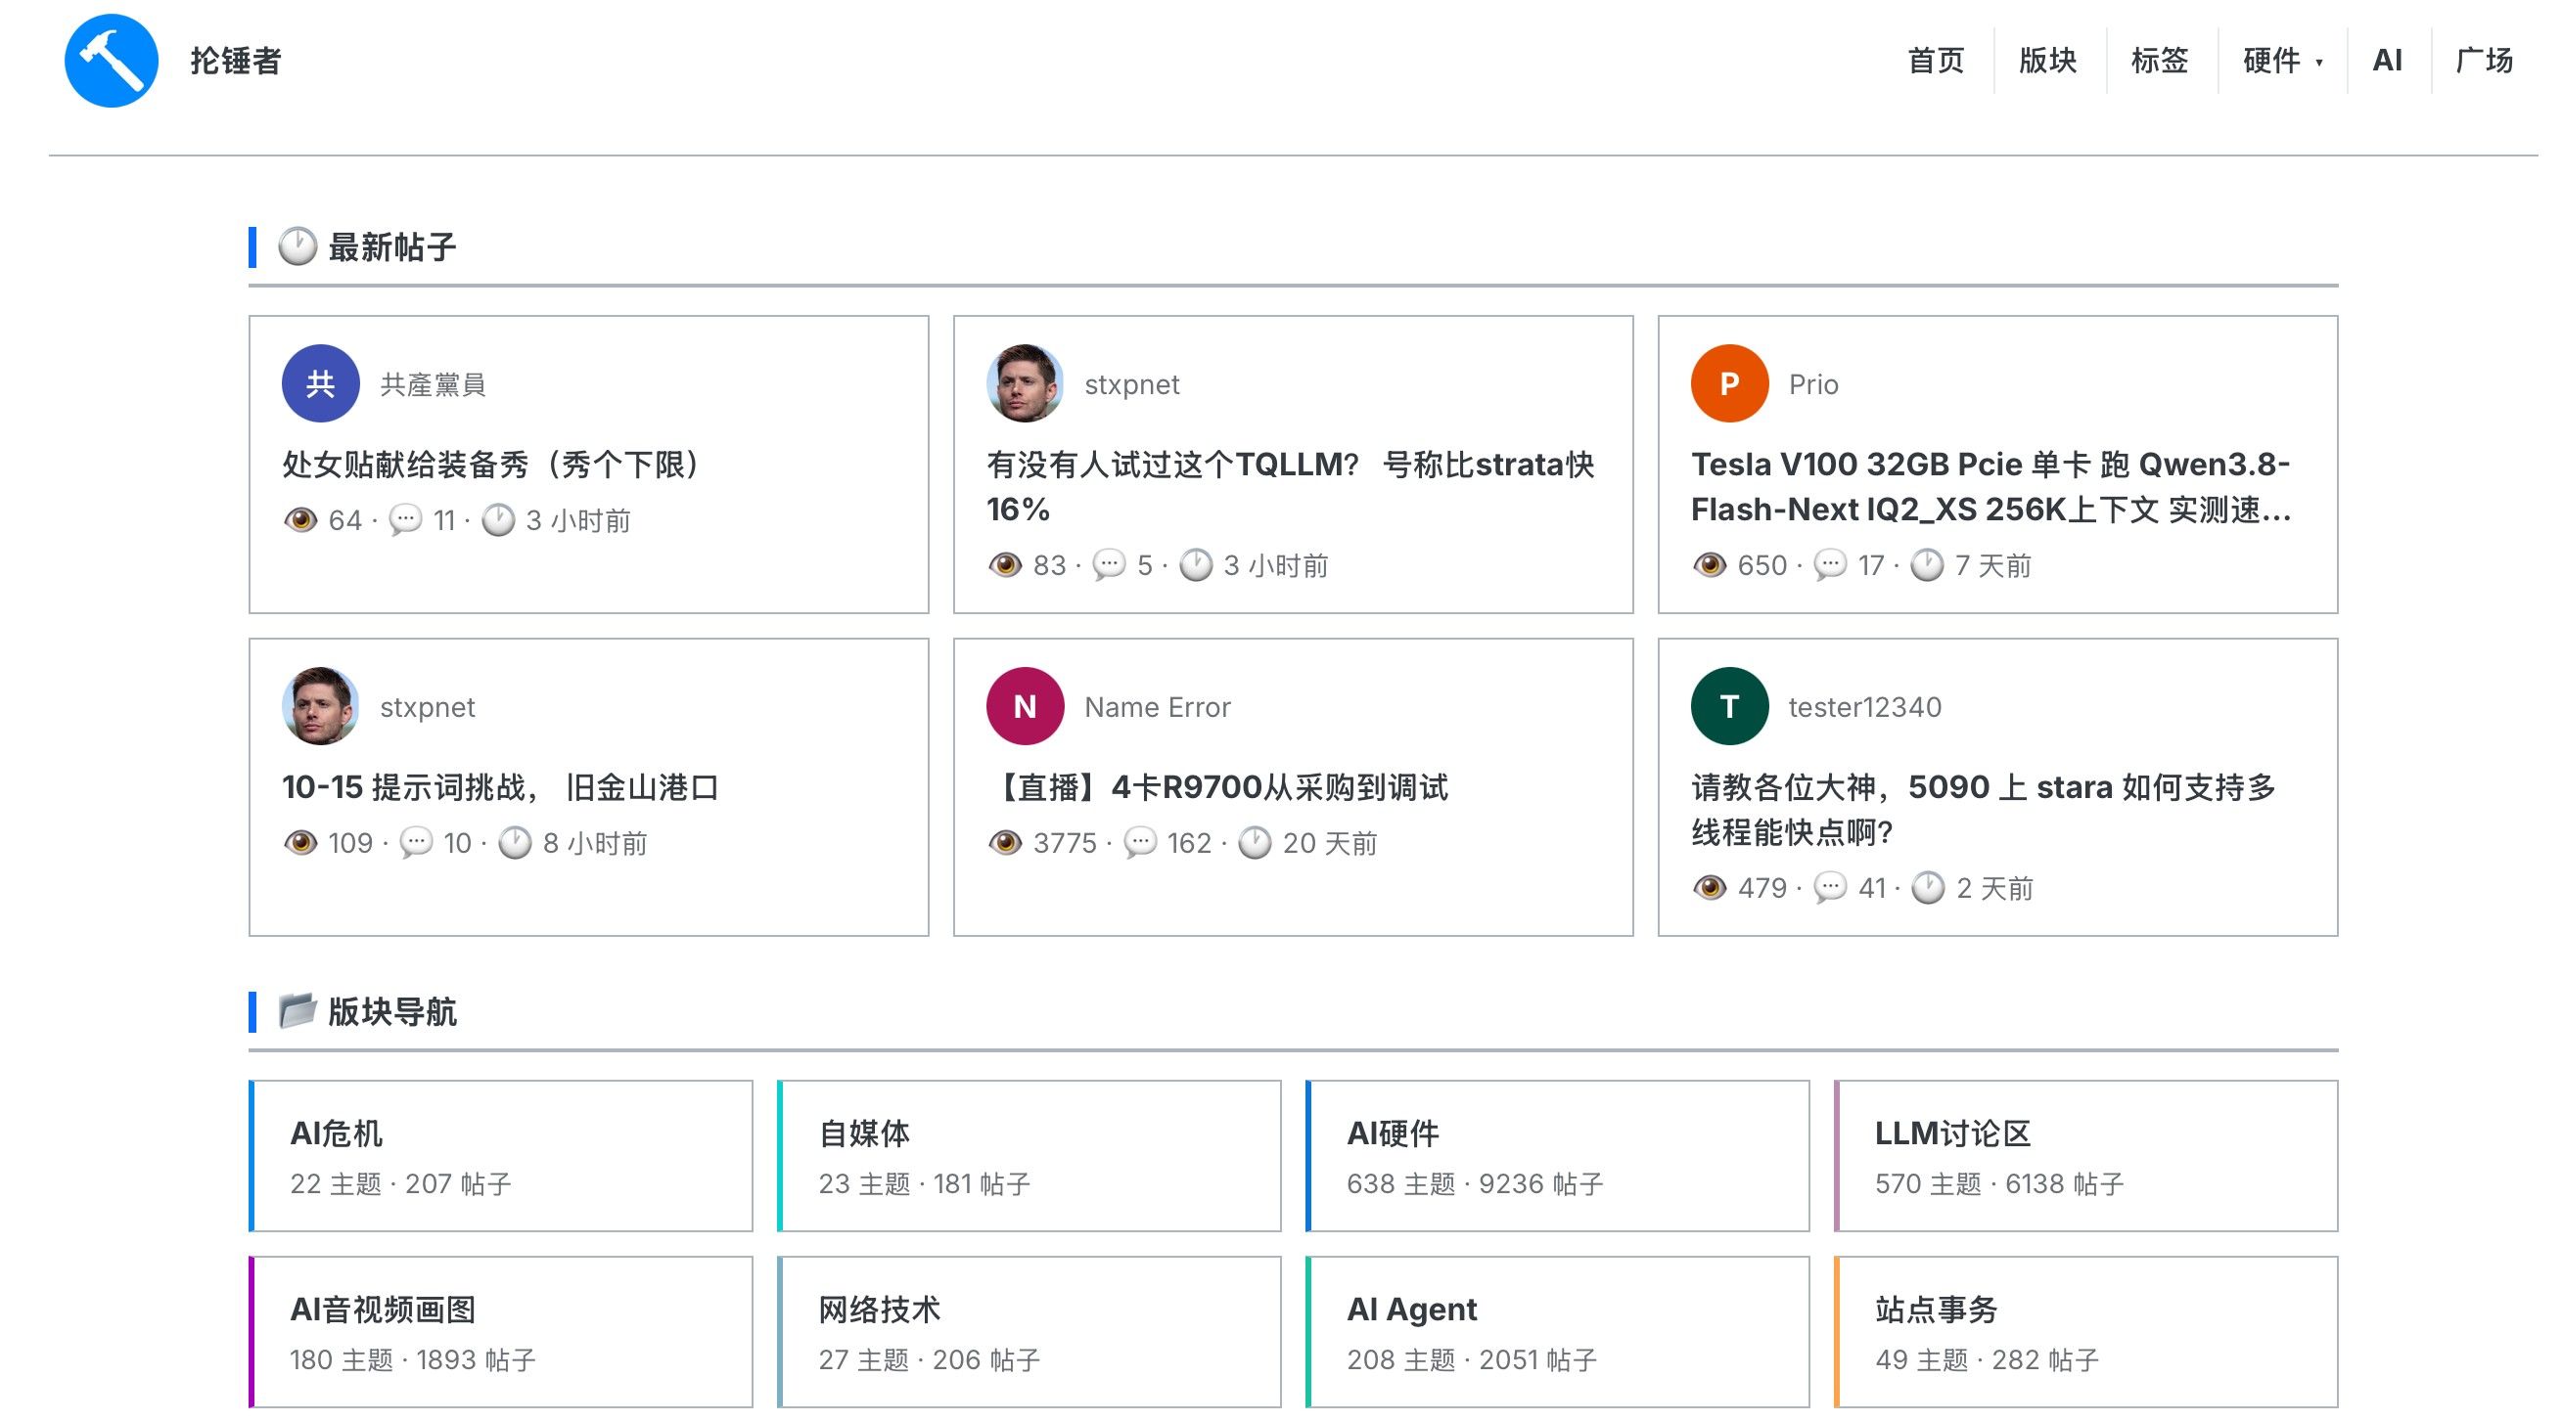Open stxpnet avatar on the TQLLM post

point(1025,383)
